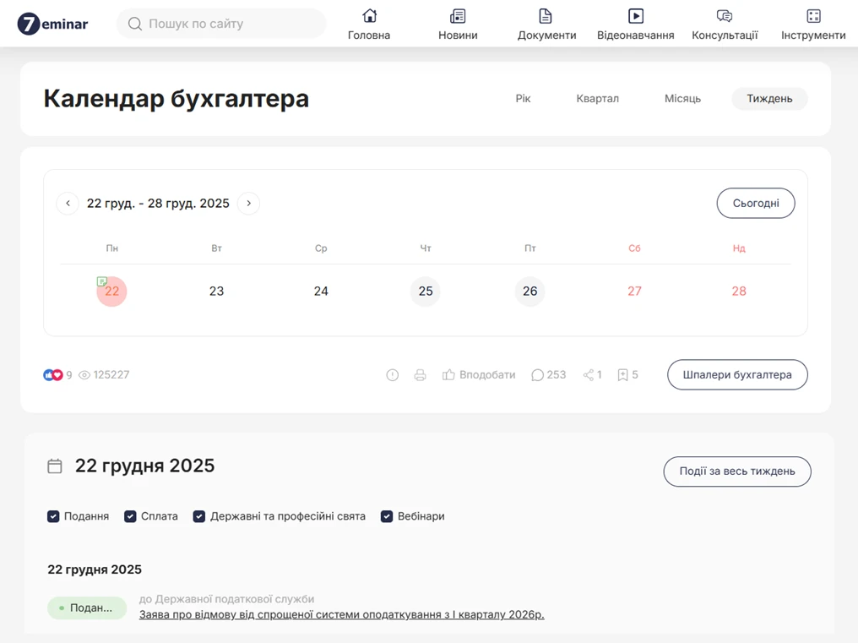Image resolution: width=858 pixels, height=643 pixels.
Task: Open the Новини section icon
Action: click(x=457, y=15)
